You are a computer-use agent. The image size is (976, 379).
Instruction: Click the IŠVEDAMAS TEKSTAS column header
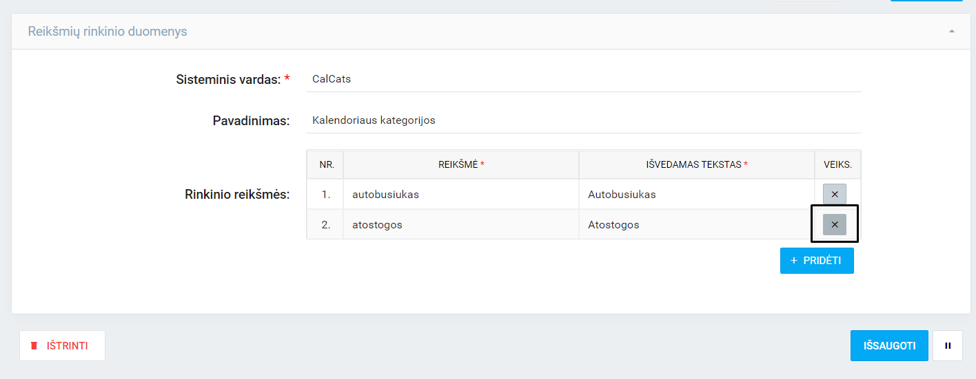[x=696, y=165]
